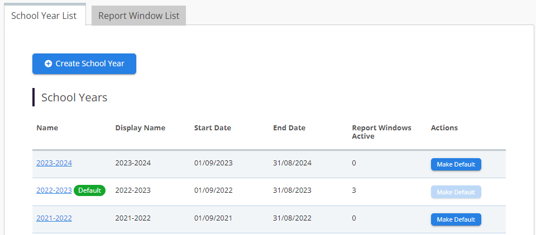
Task: Click the Report Windows Active column header
Action: [x=381, y=132]
